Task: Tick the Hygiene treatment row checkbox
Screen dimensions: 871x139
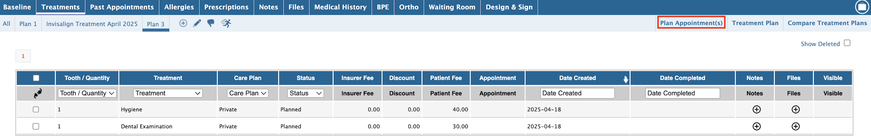Action: 36,110
